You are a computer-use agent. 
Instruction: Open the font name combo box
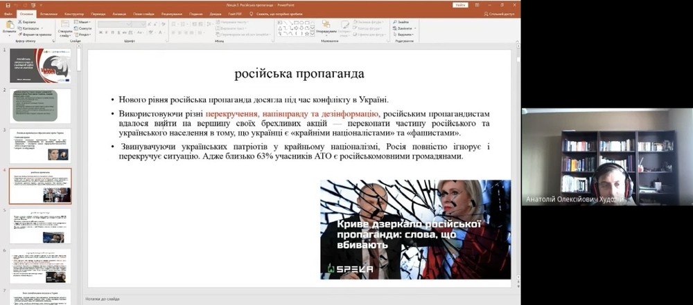click(115, 24)
